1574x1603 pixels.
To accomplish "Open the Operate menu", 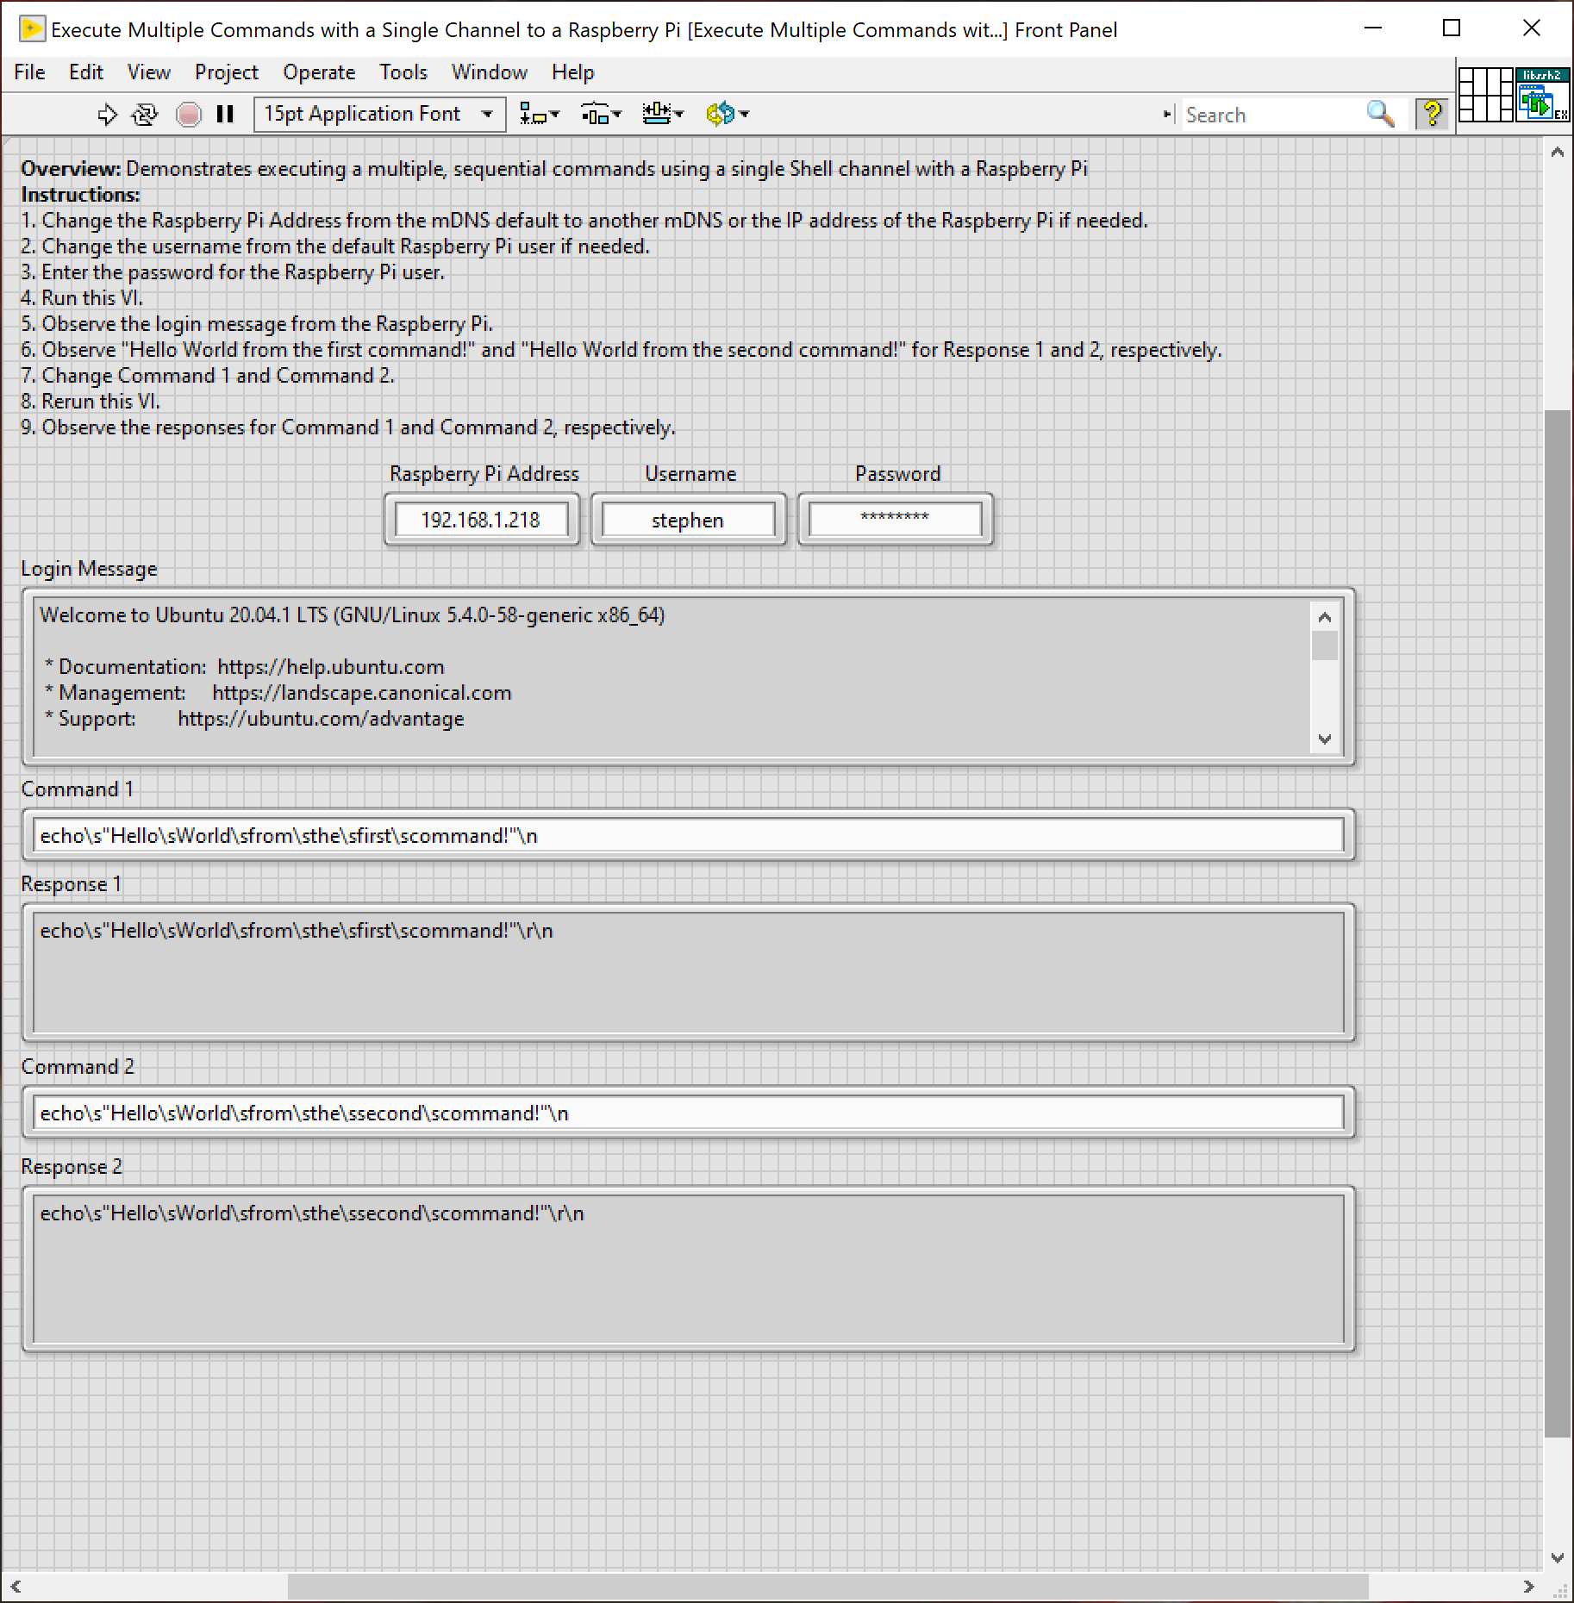I will point(318,72).
